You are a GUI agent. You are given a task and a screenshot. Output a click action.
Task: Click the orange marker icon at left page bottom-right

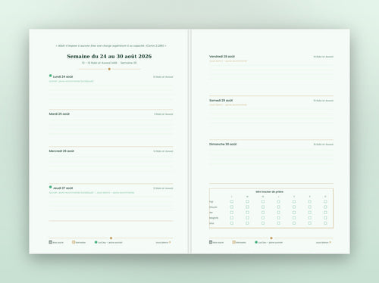click(x=170, y=242)
